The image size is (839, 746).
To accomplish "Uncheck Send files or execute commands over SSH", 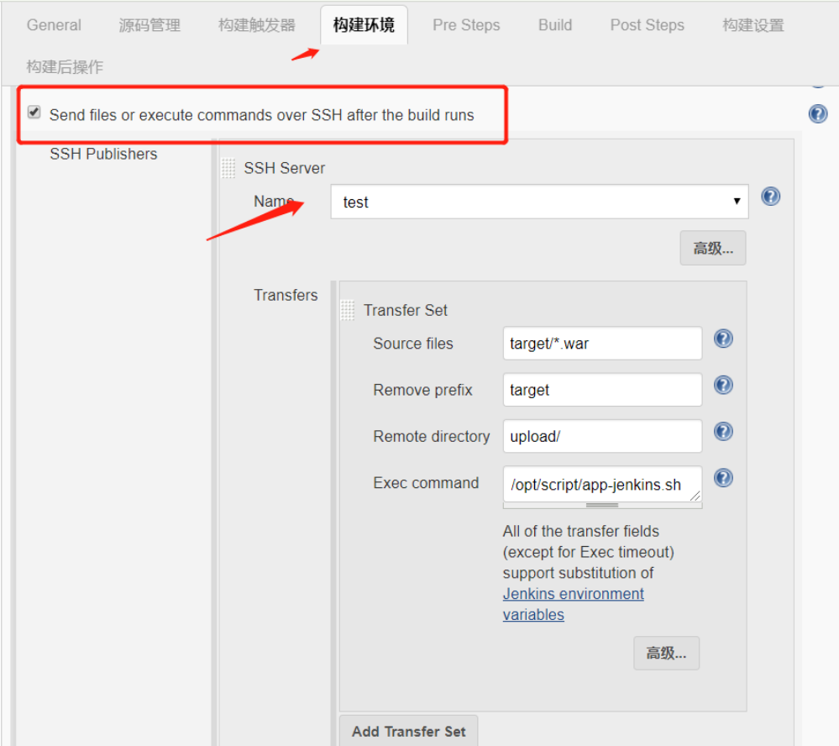I will (x=34, y=113).
